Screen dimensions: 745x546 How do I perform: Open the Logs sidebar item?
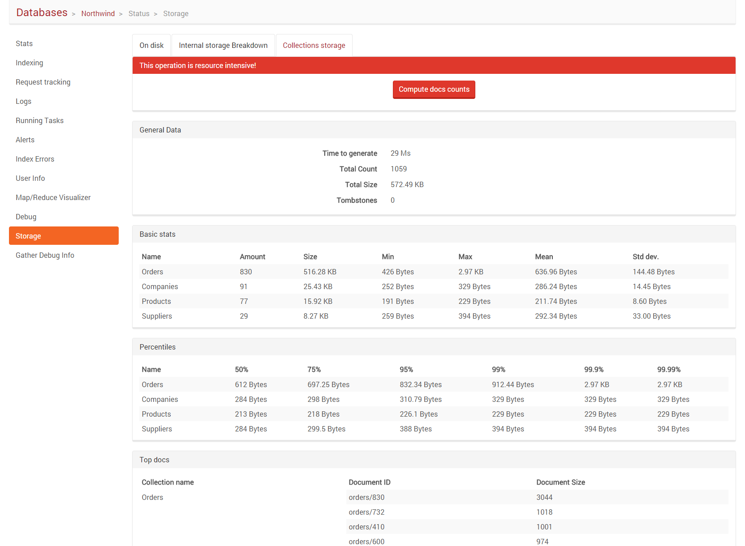tap(64, 101)
